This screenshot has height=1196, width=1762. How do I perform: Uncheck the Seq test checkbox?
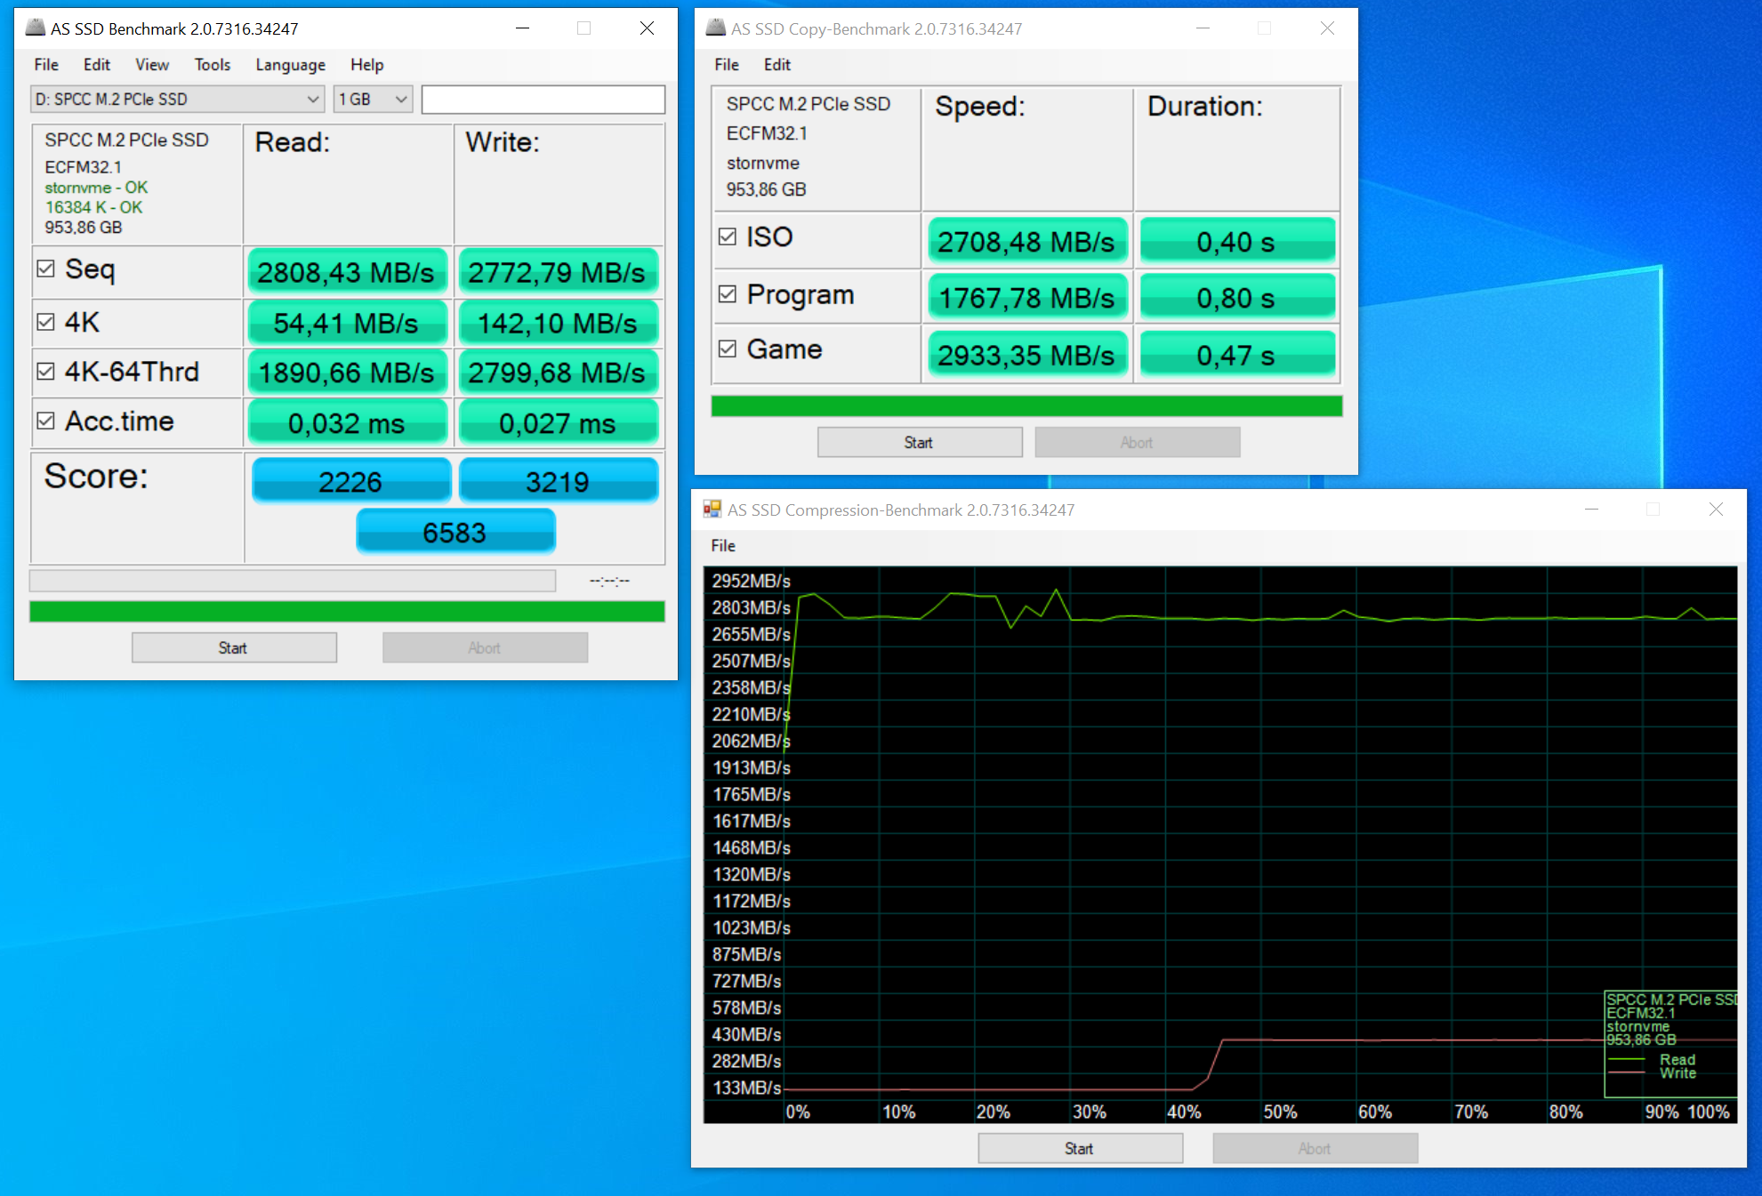pyautogui.click(x=46, y=269)
